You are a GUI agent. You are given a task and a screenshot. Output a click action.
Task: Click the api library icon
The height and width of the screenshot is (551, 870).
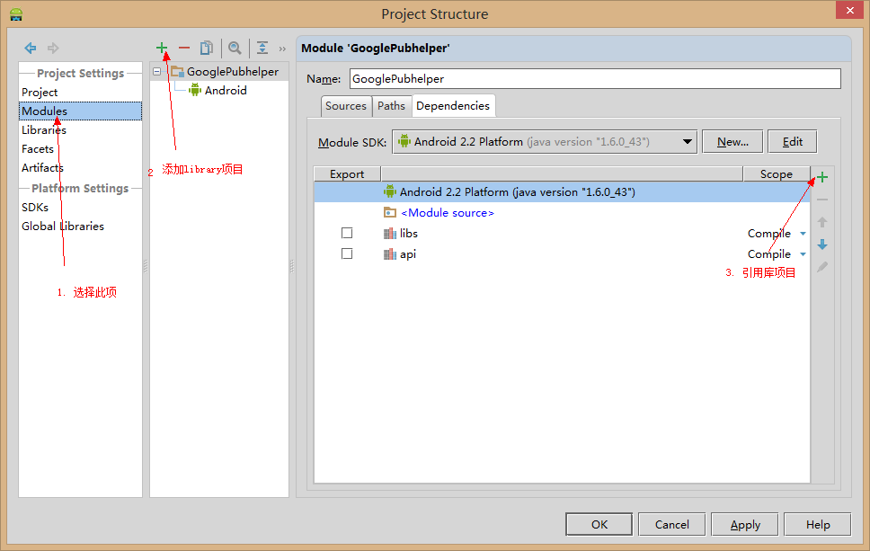(x=390, y=254)
